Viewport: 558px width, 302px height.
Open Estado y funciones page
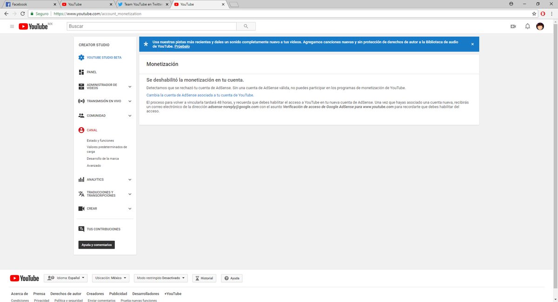click(x=100, y=140)
